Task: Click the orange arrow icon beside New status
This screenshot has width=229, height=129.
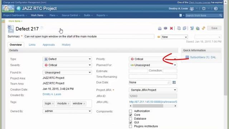Action: tap(159, 37)
